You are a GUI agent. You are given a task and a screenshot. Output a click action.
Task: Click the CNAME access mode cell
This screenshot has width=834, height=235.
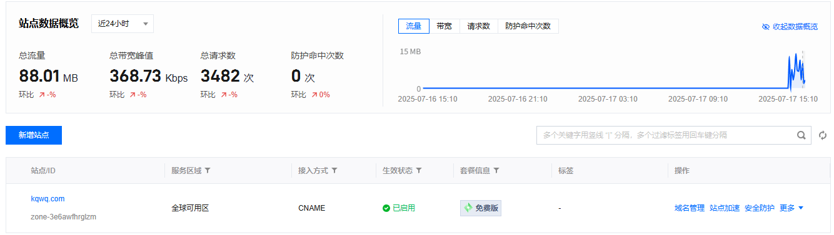click(312, 208)
